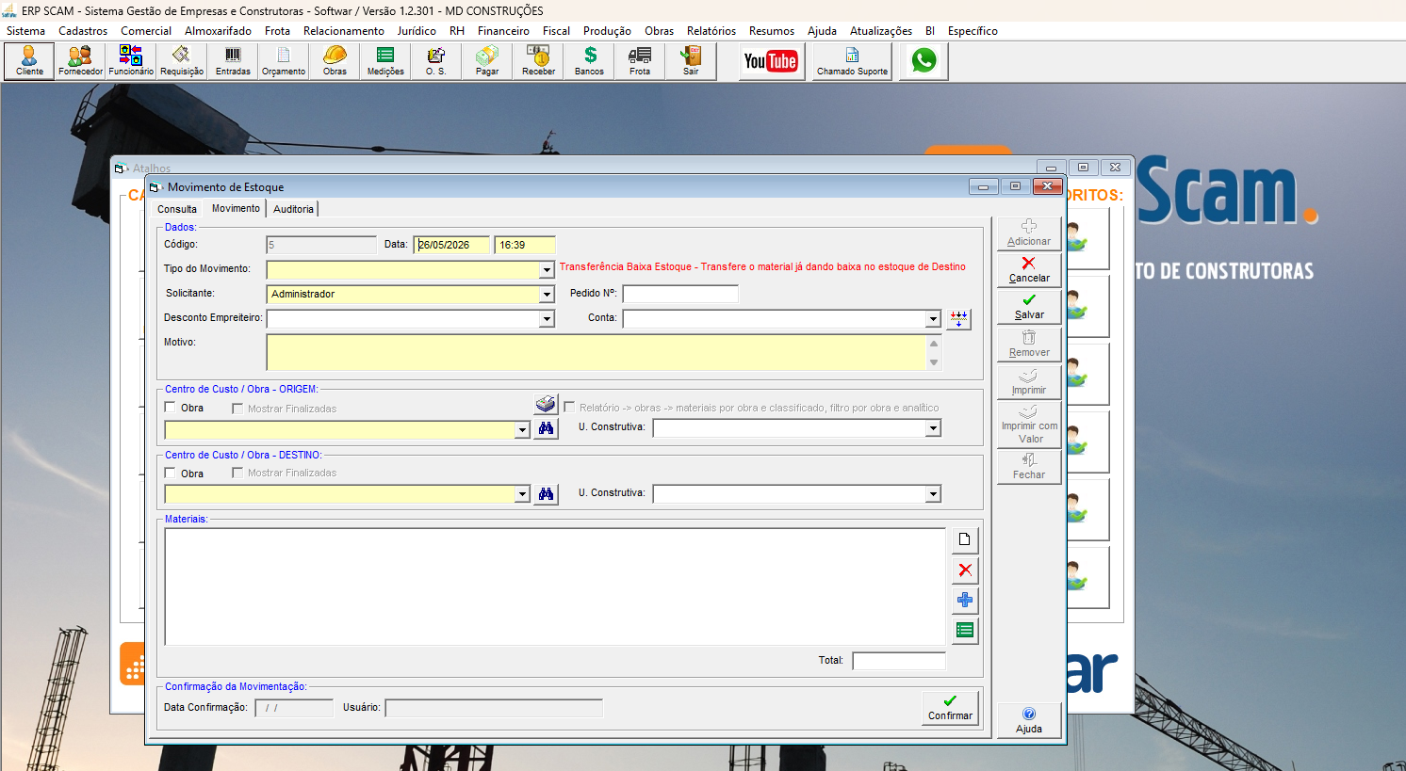Open the Atualizações menu
The width and height of the screenshot is (1406, 771).
(x=881, y=31)
